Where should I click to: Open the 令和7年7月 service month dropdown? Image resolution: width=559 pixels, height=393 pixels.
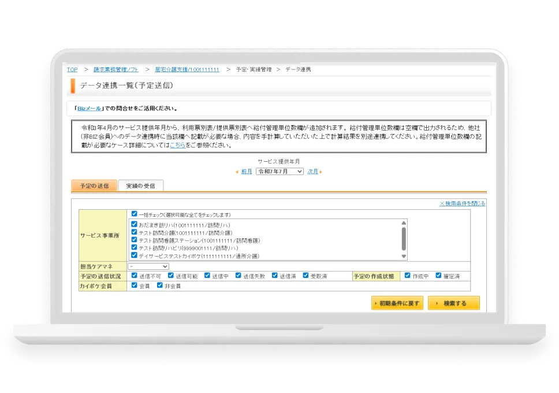[x=279, y=172]
